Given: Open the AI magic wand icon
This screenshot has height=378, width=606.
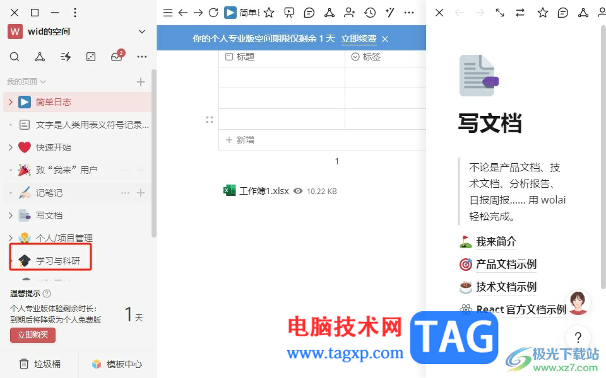Looking at the screenshot, I should [x=389, y=13].
